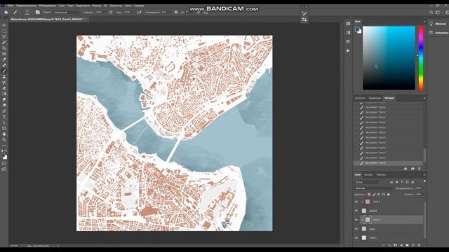Click the Home icon in options bar
449x252 pixels.
[x=6, y=13]
